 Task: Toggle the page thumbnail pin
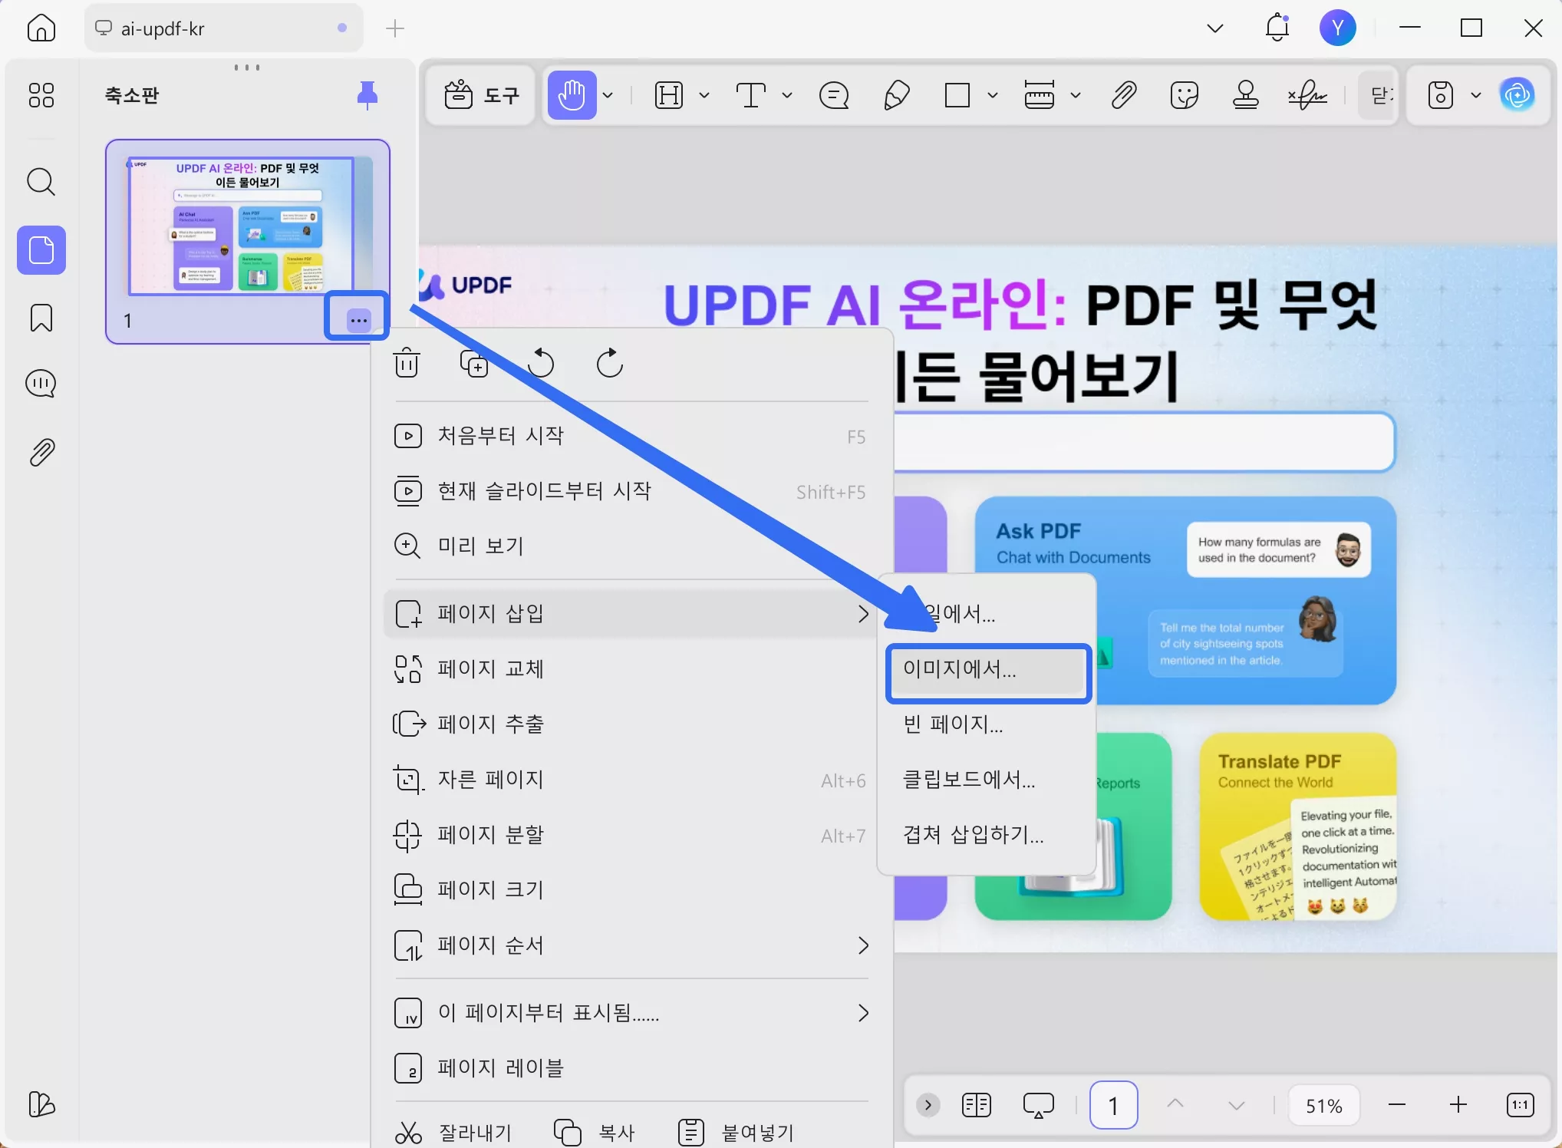(367, 94)
